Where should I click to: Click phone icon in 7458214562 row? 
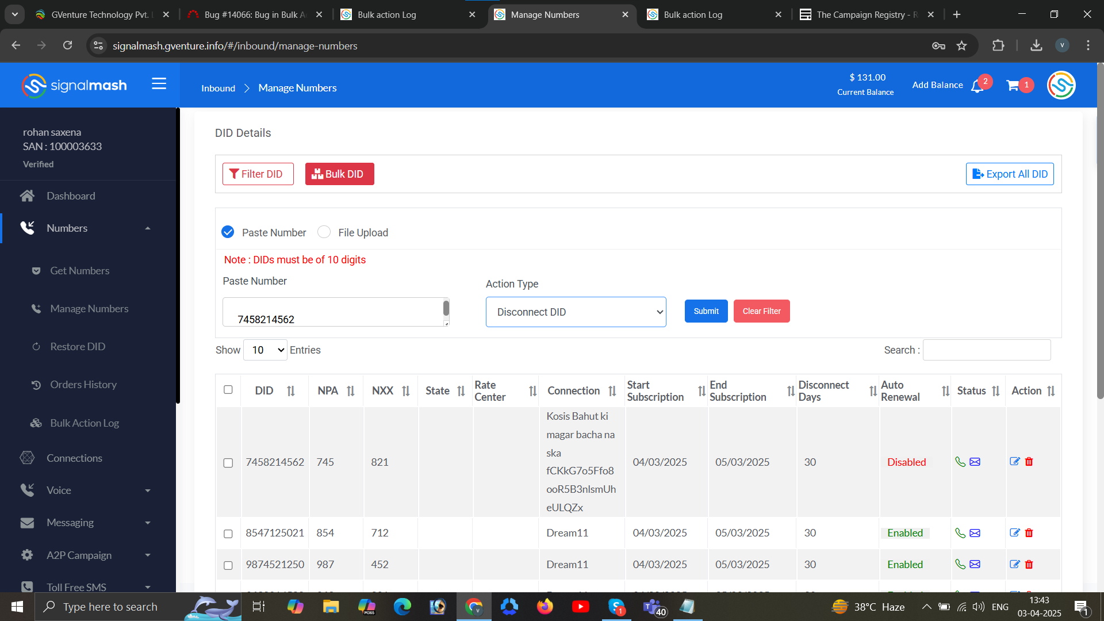tap(960, 462)
